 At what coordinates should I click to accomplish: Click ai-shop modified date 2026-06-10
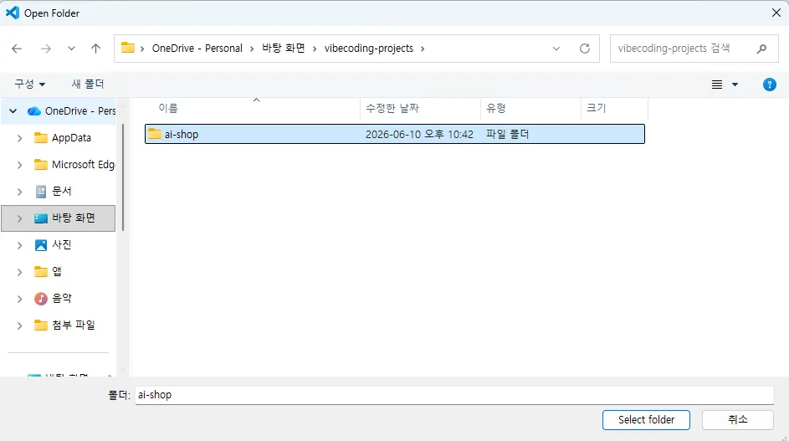pyautogui.click(x=419, y=135)
